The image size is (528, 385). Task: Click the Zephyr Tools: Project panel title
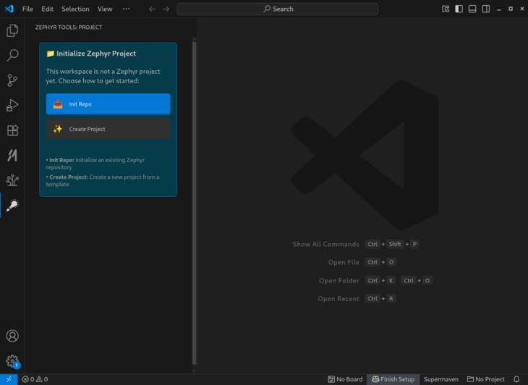(x=69, y=27)
